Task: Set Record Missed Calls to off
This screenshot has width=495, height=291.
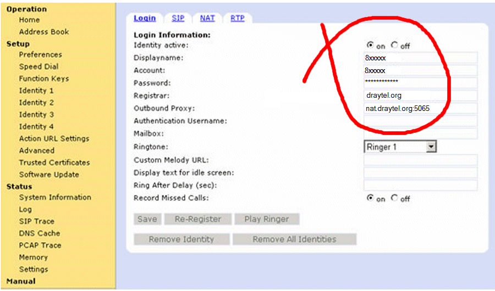Action: pyautogui.click(x=394, y=198)
